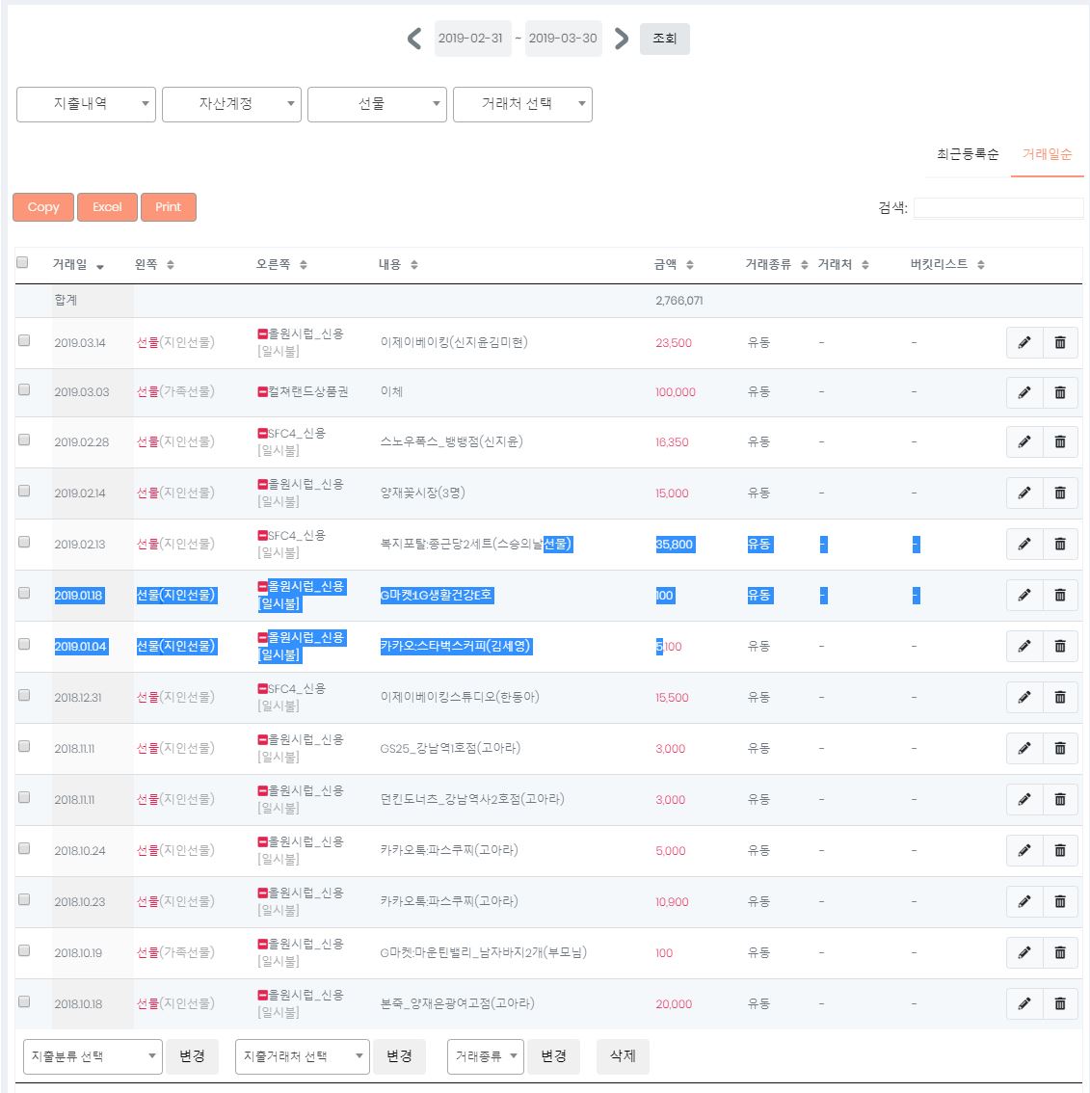Select the checkbox for 2018.10.24 row
1090x1093 pixels.
pyautogui.click(x=24, y=848)
